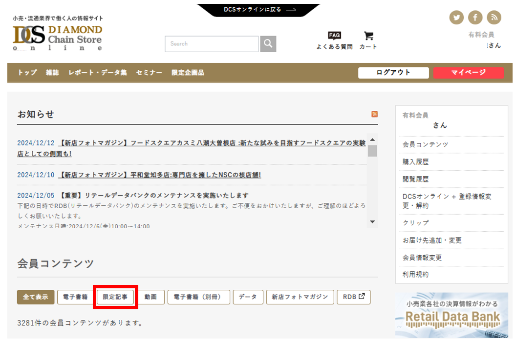Open the shopping cart カート icon

tap(368, 40)
